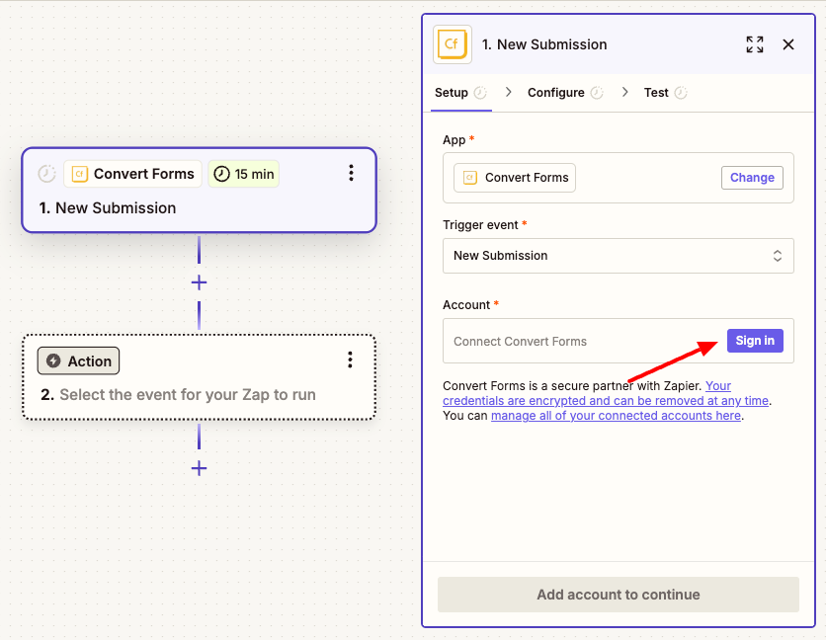Click the Convert Forms logo in App field
This screenshot has width=826, height=640.
[470, 178]
